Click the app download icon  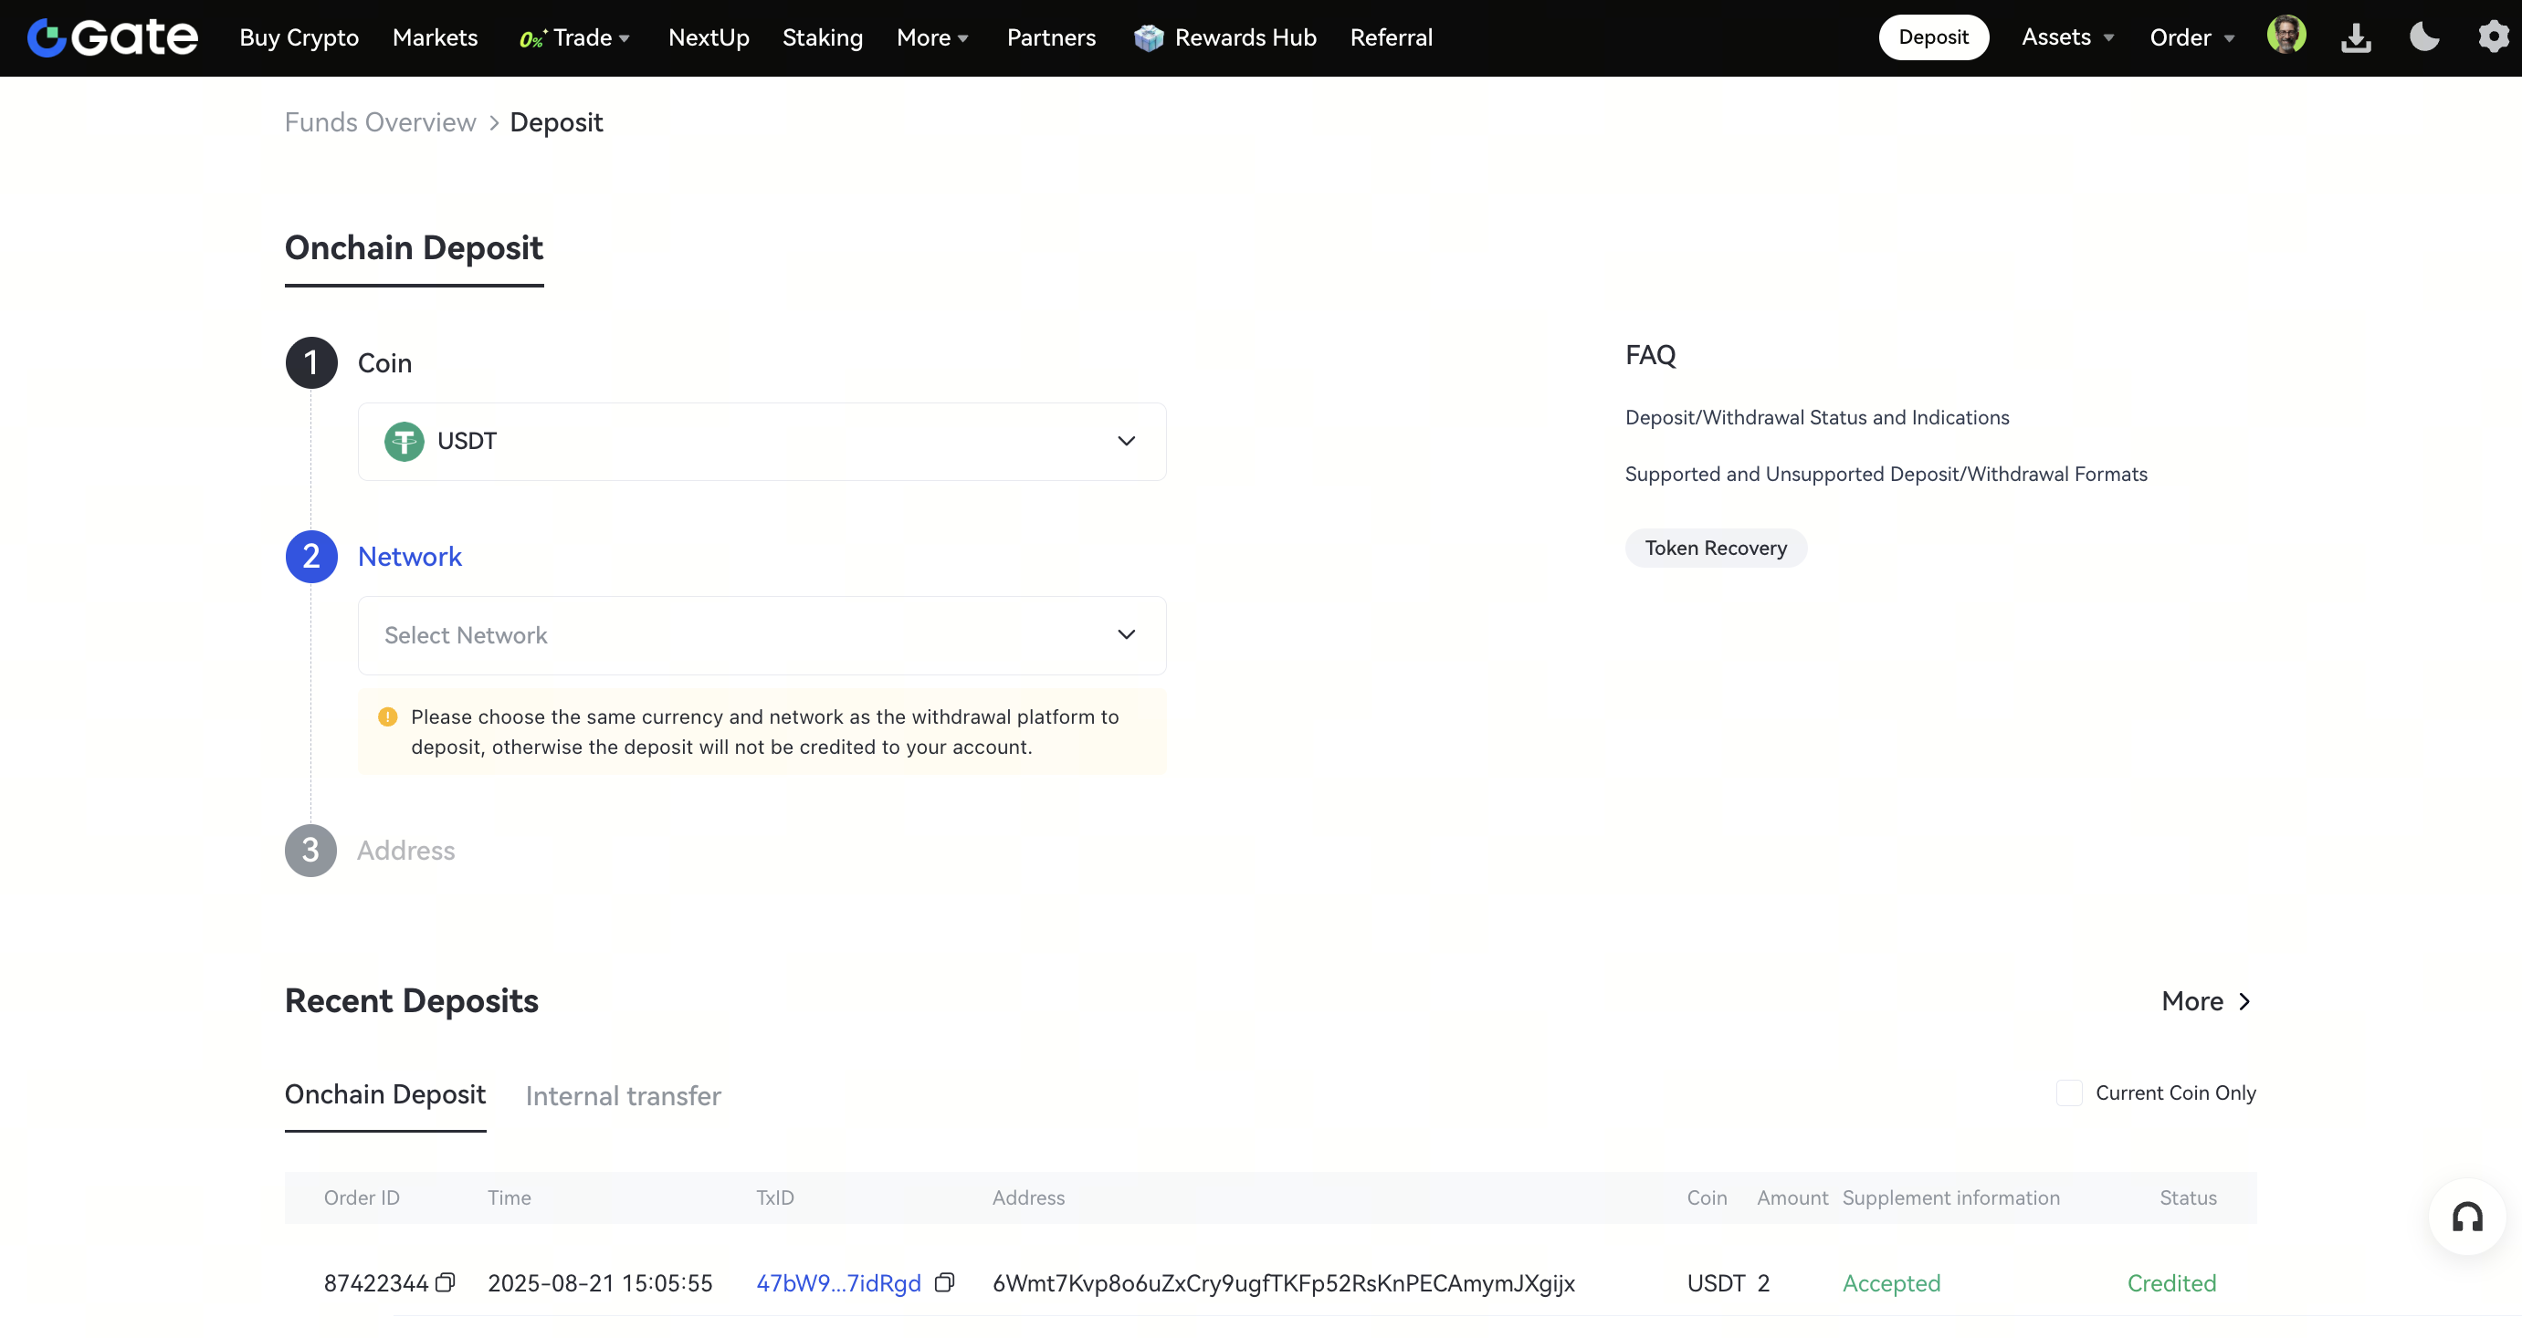[2356, 37]
